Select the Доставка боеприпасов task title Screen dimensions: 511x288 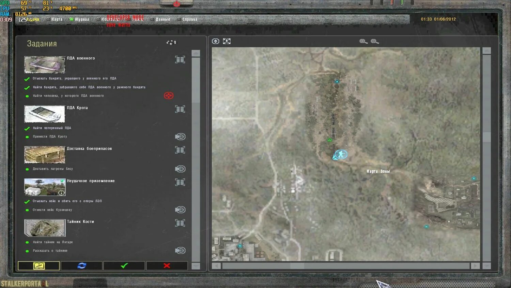[89, 149]
